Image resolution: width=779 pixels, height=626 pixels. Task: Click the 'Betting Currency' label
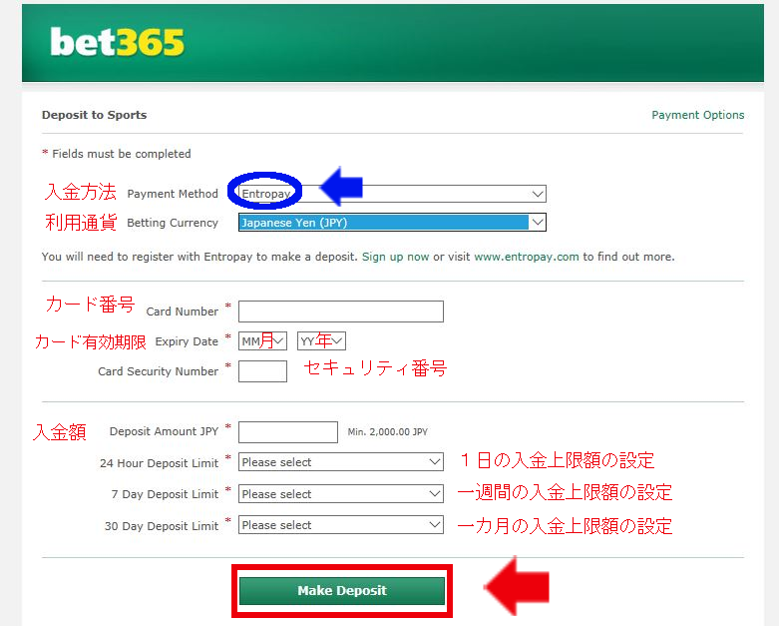pyautogui.click(x=173, y=223)
